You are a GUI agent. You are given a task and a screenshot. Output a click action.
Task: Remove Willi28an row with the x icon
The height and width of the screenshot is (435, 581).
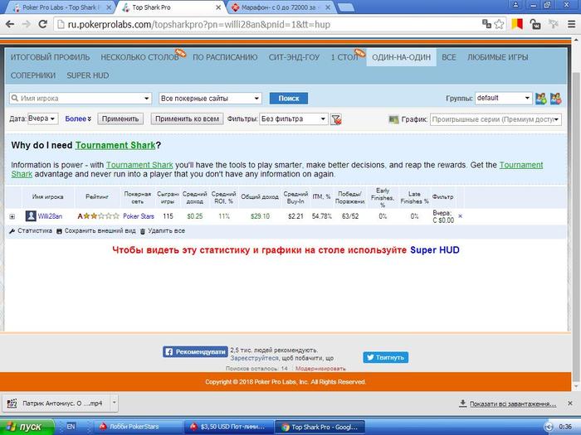tap(460, 215)
